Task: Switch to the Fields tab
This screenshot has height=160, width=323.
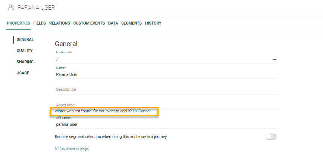Action: [x=40, y=23]
